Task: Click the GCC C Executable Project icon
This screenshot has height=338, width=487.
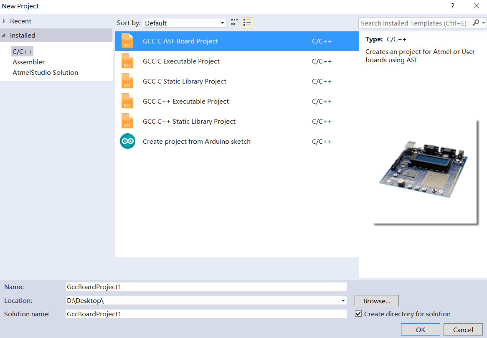Action: 127,61
